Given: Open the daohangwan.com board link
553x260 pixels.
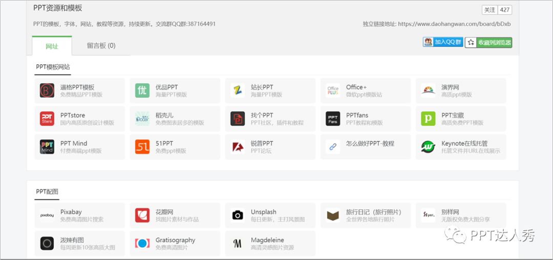Looking at the screenshot, I should pos(454,24).
